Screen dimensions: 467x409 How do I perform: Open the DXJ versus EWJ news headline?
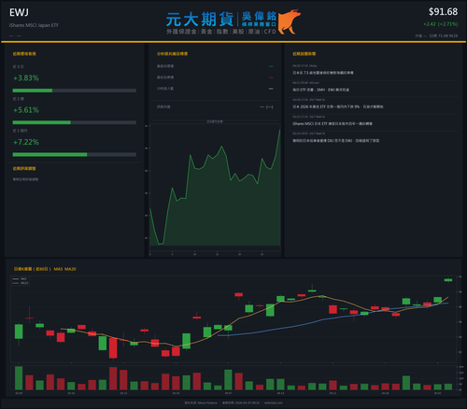point(335,141)
